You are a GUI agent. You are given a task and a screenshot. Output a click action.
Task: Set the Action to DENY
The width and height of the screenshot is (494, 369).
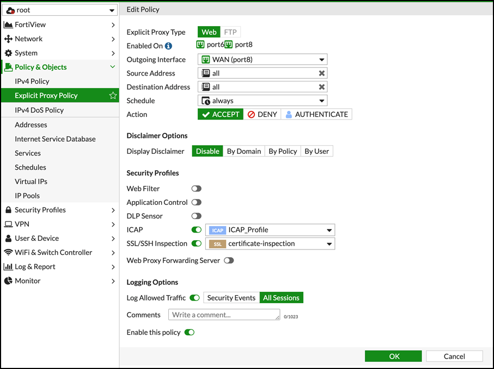click(x=262, y=114)
